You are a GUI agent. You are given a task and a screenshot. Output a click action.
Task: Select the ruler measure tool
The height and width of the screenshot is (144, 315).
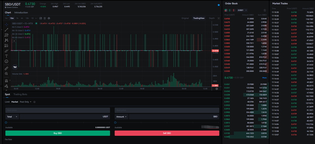coord(6,68)
